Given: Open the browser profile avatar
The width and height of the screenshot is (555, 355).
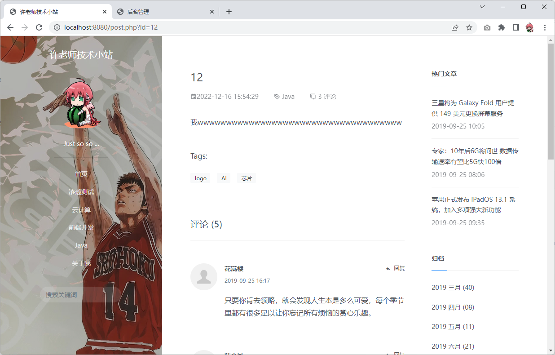Looking at the screenshot, I should [530, 27].
